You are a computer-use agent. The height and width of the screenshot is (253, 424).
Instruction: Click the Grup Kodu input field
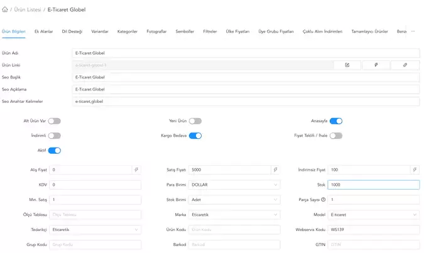pos(95,244)
